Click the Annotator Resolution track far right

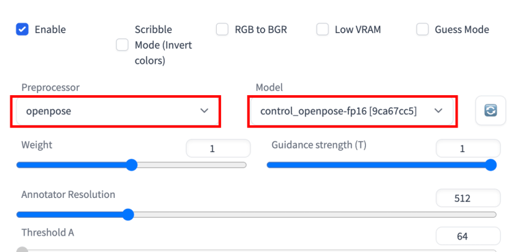click(492, 214)
